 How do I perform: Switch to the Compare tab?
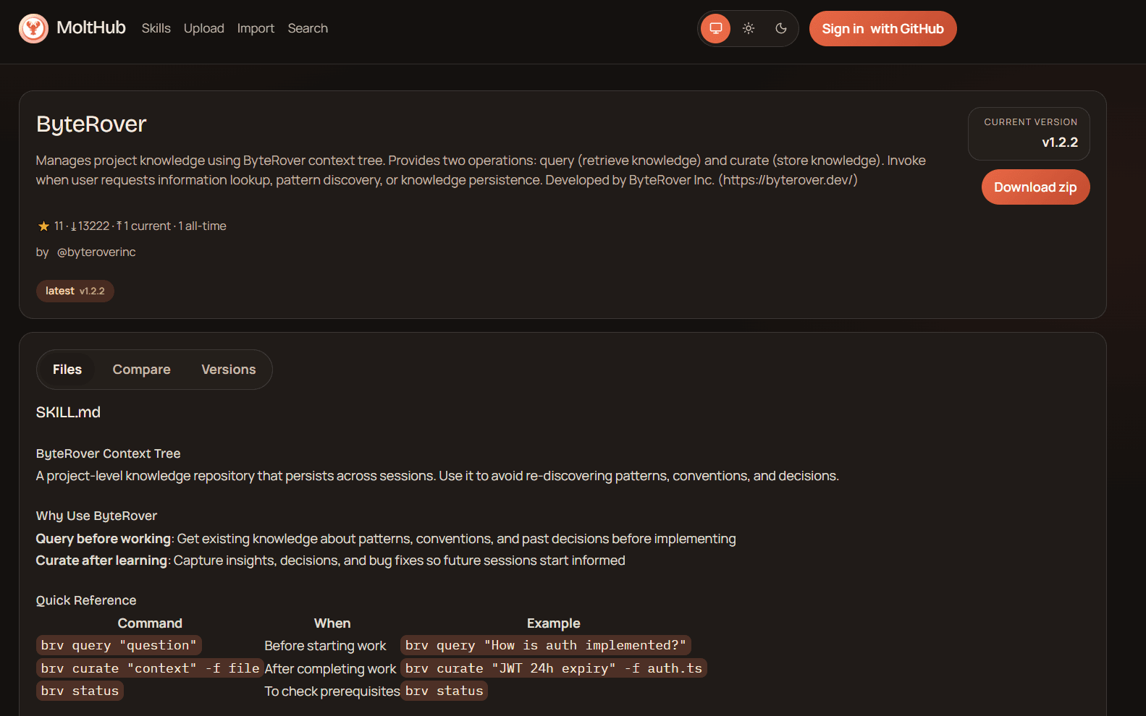coord(142,370)
